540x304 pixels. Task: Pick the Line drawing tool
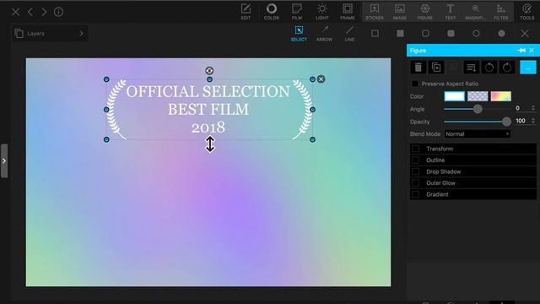click(349, 34)
